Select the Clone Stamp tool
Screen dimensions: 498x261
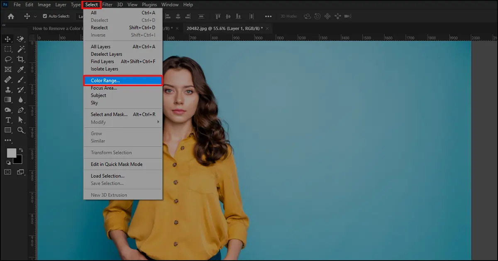click(7, 89)
